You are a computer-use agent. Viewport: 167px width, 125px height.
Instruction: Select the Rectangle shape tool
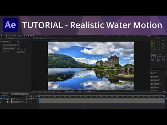[18, 36]
